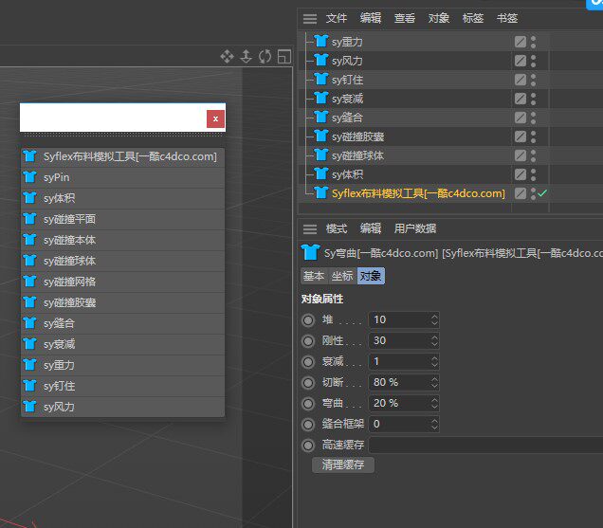Open Attribute Manager hamburger menu
This screenshot has height=528, width=603.
click(x=310, y=229)
